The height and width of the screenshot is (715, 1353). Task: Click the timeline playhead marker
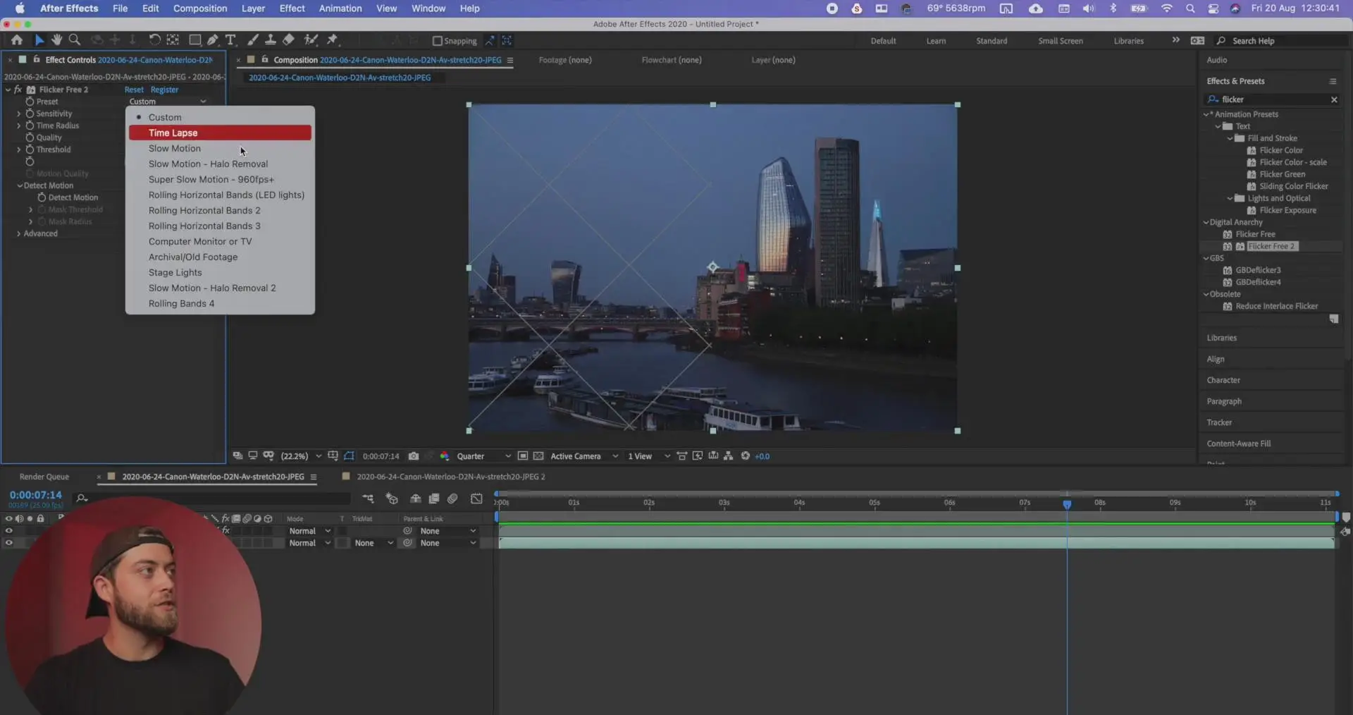click(x=1067, y=504)
